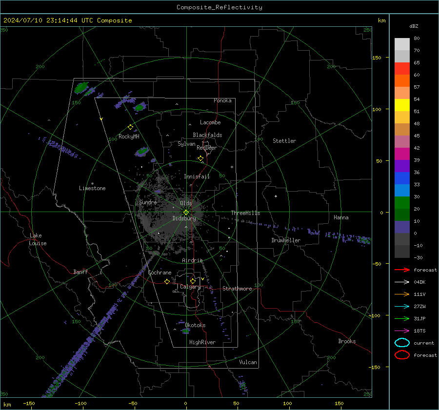Click the 04DK legend text

[419, 282]
